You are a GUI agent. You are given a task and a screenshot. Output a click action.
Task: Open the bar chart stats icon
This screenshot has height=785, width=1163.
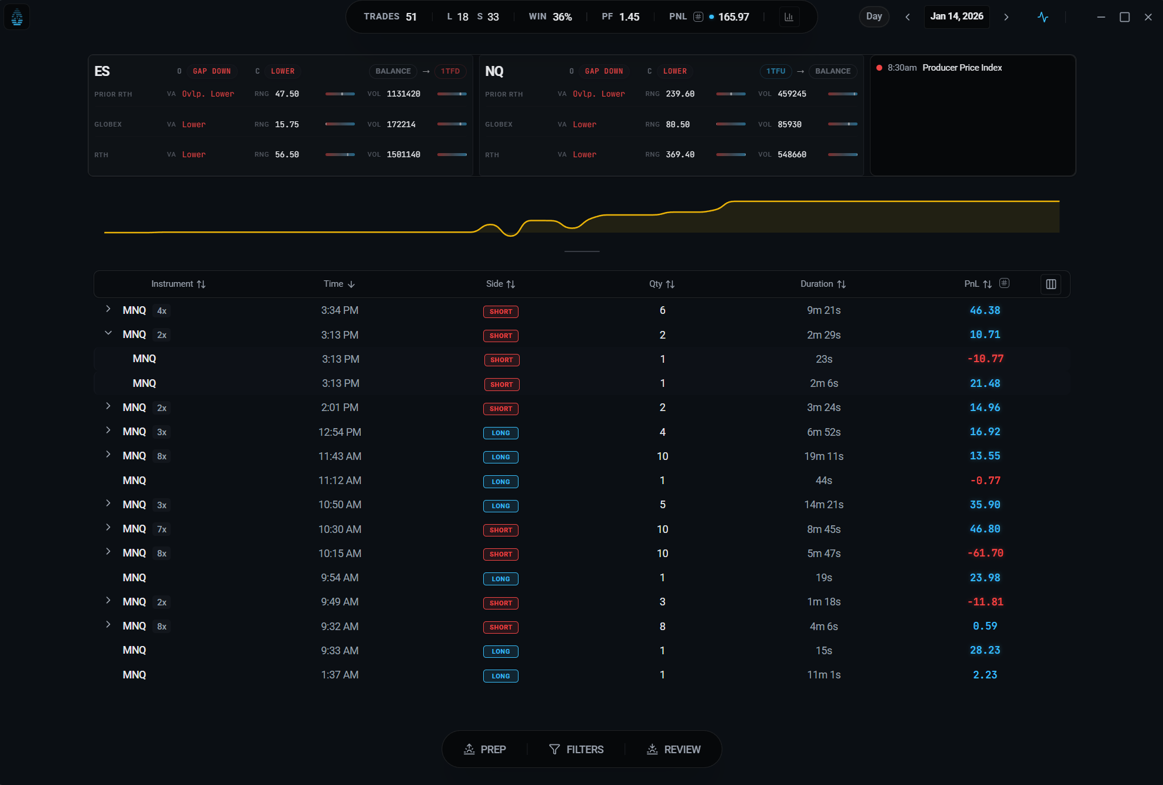[789, 17]
